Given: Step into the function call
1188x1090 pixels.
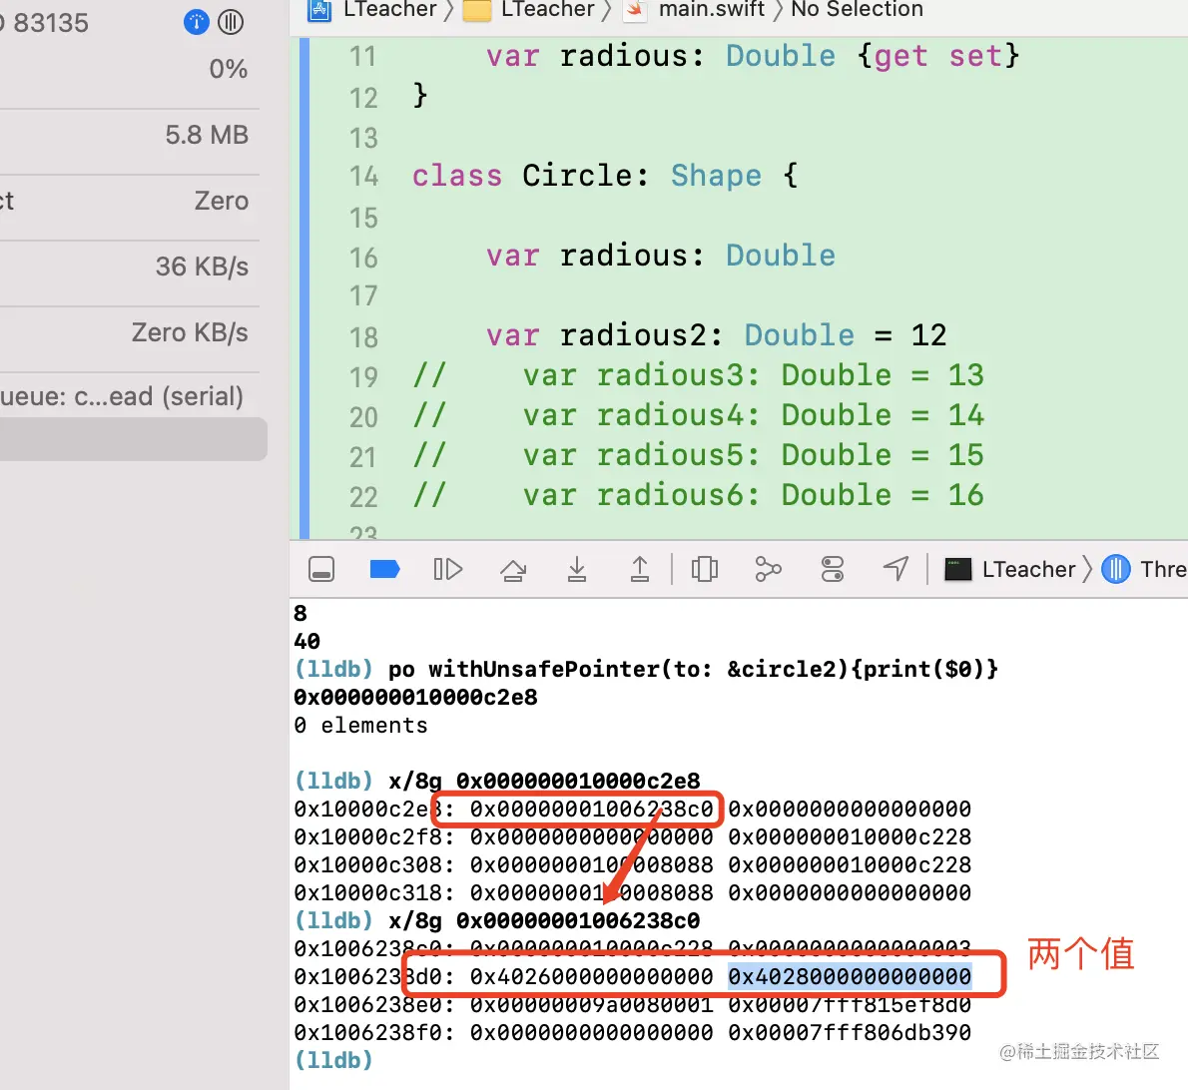Looking at the screenshot, I should [577, 569].
